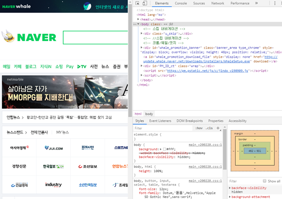Open the 연합뉴스 headline link
Screen dimensions: 282x199
[69, 117]
